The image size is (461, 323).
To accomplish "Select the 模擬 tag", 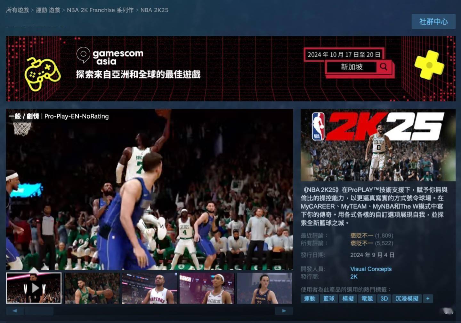I will [348, 299].
